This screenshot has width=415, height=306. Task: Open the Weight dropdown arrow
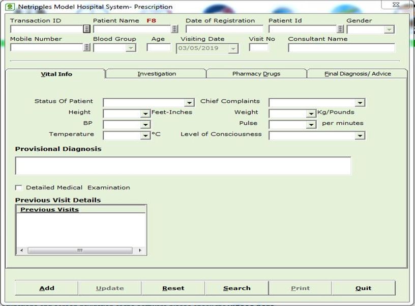click(x=311, y=114)
